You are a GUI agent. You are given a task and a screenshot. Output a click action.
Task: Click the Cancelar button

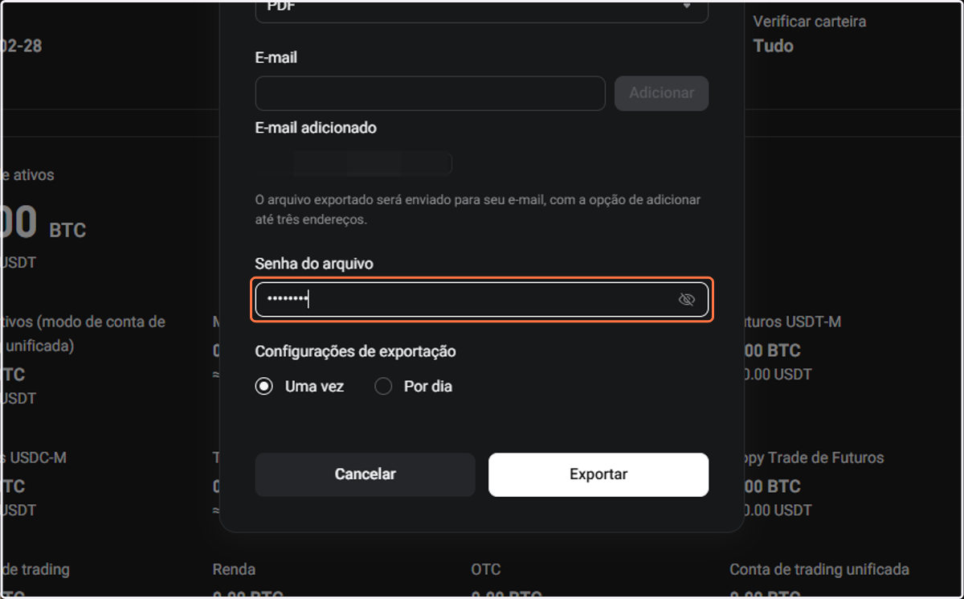pos(366,474)
